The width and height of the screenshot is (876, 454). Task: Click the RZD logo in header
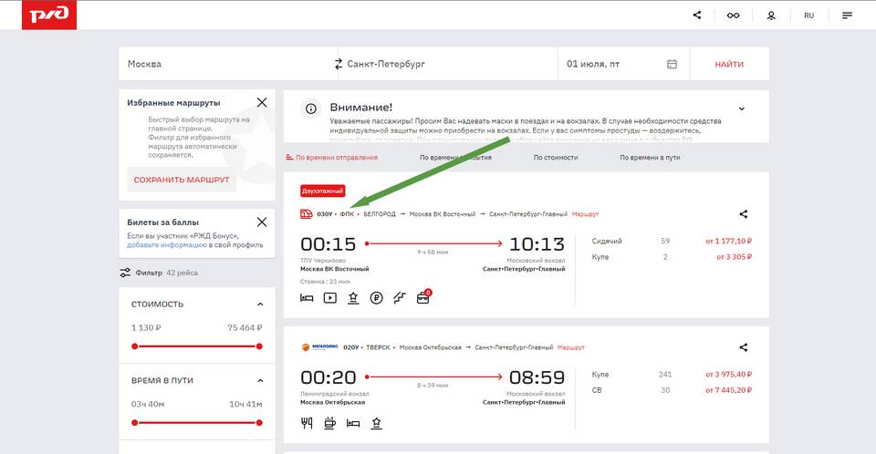pyautogui.click(x=49, y=15)
